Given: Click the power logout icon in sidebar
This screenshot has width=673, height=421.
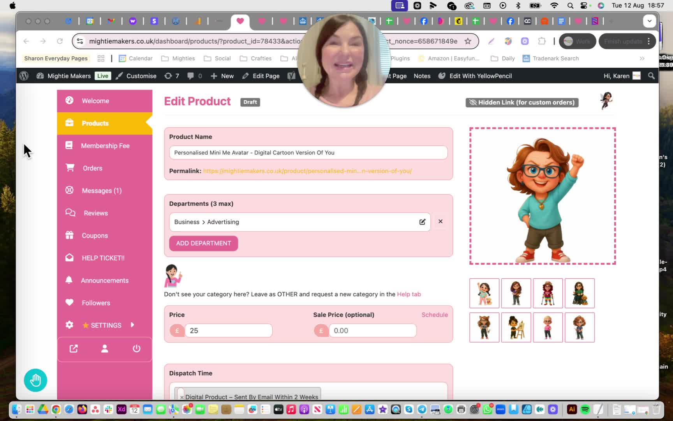Looking at the screenshot, I should pos(136,348).
